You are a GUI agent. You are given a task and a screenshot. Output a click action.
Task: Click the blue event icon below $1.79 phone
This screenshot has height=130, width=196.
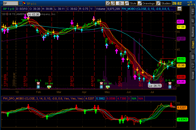tap(101, 87)
